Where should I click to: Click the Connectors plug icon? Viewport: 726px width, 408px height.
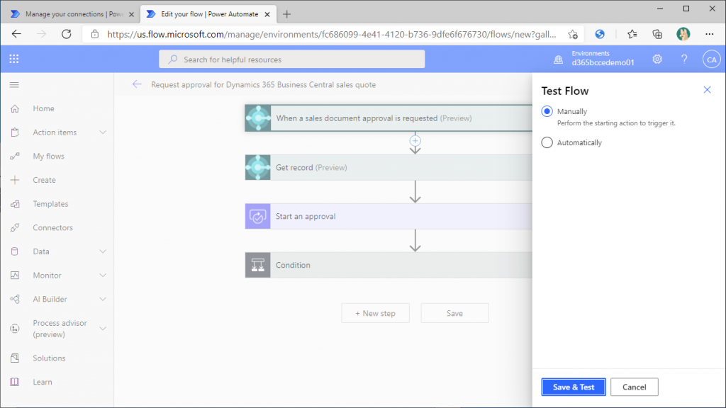coord(15,227)
